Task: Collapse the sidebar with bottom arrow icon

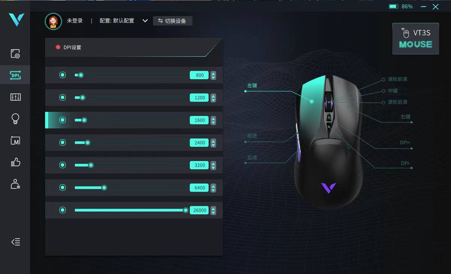Action: pos(15,242)
